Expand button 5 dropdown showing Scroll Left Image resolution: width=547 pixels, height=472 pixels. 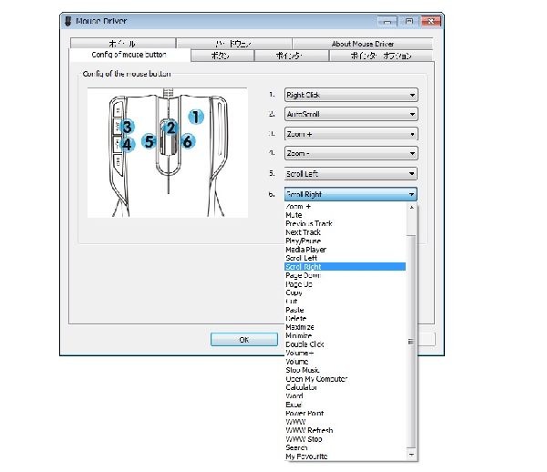pos(351,173)
